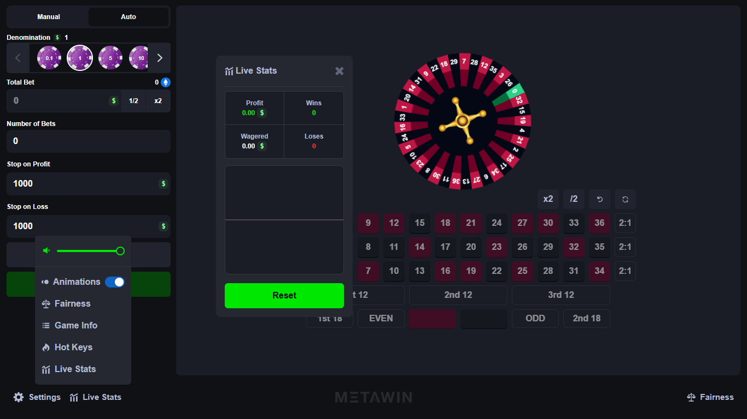The image size is (747, 419).
Task: Place a bet on number 11
Action: (394, 247)
